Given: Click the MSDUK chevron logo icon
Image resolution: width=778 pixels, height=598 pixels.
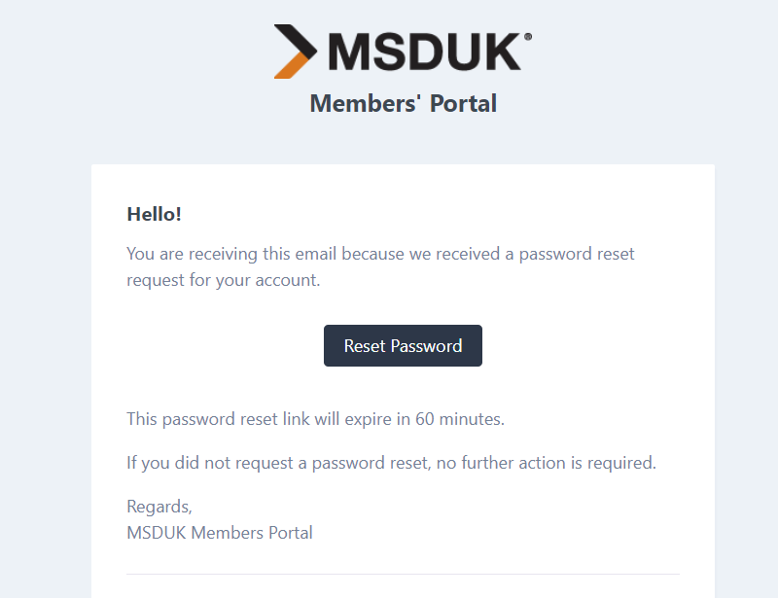Looking at the screenshot, I should click(x=296, y=52).
